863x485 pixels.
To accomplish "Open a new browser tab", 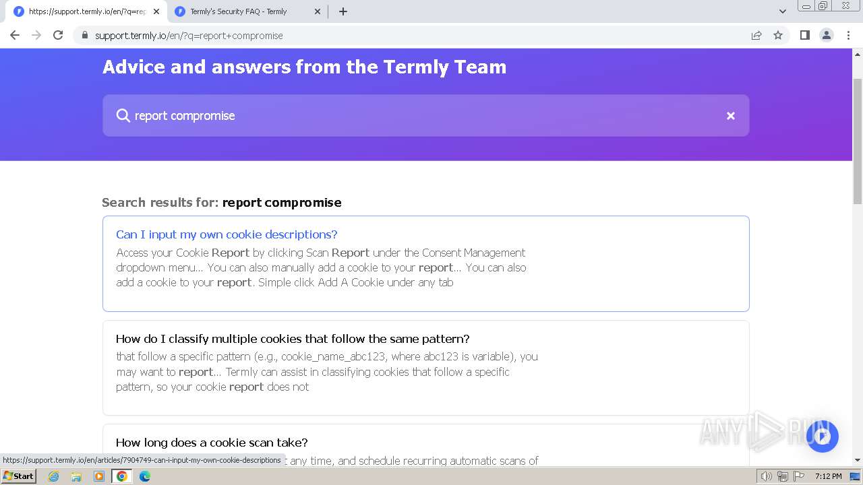I will [x=343, y=11].
